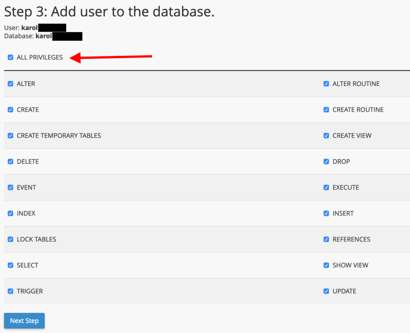Toggle the CREATE privilege checkbox
Screen dimensions: 410x333
coord(10,110)
